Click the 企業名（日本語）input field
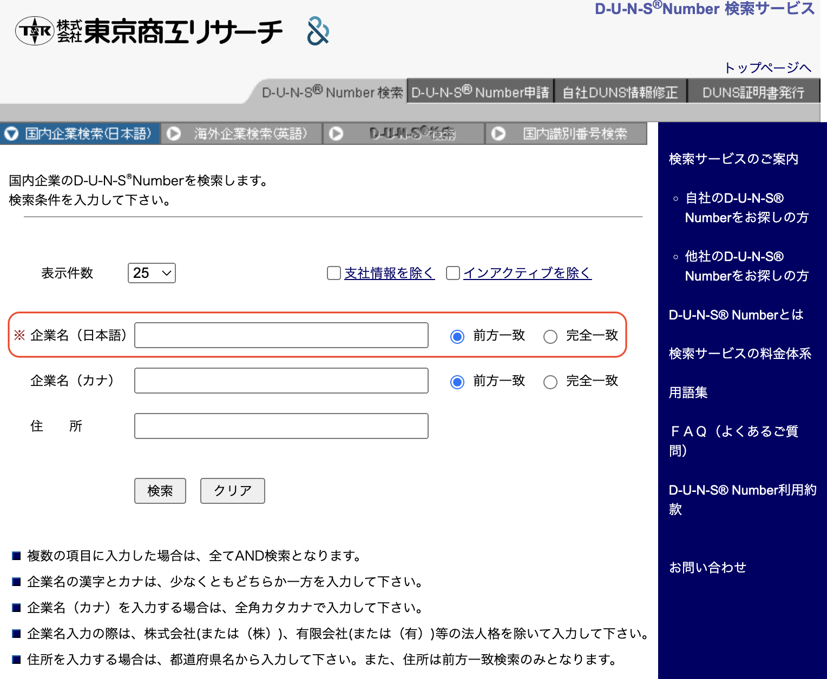 [281, 335]
